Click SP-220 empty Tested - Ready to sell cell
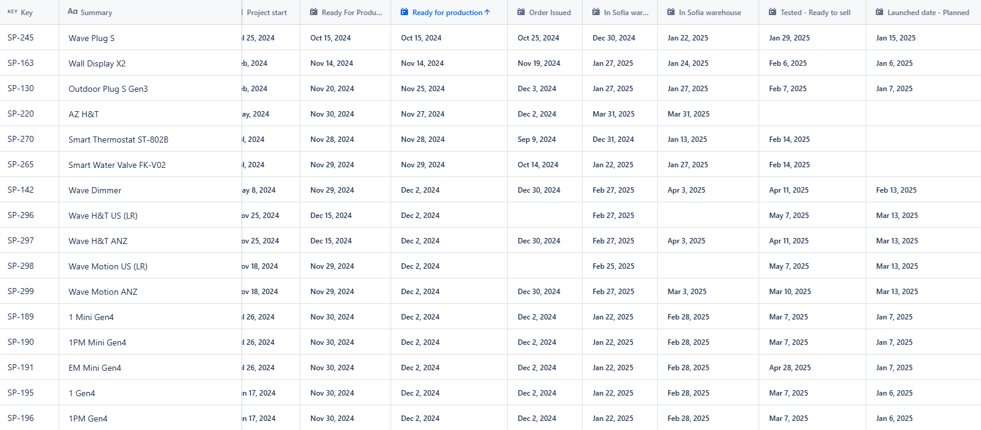The height and width of the screenshot is (430, 981). coord(812,114)
